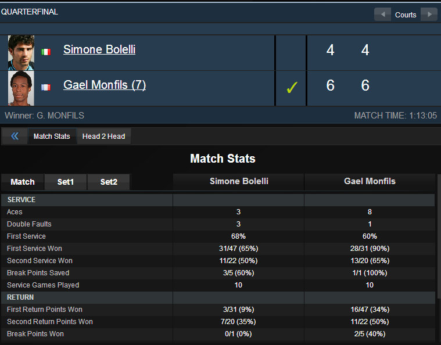Image resolution: width=441 pixels, height=345 pixels.
Task: Click the stats panel vertical scrollbar
Action: tap(439, 236)
